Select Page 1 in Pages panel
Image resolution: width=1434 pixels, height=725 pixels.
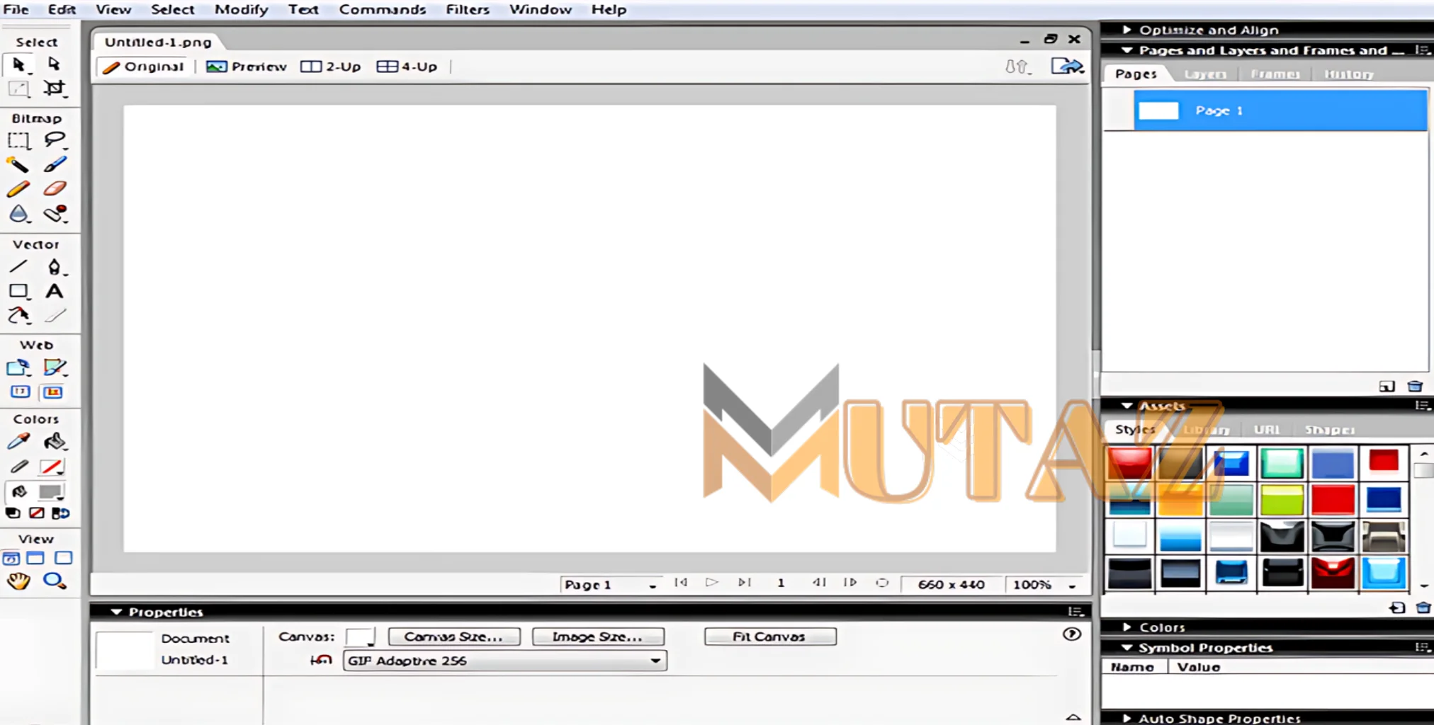[1280, 110]
